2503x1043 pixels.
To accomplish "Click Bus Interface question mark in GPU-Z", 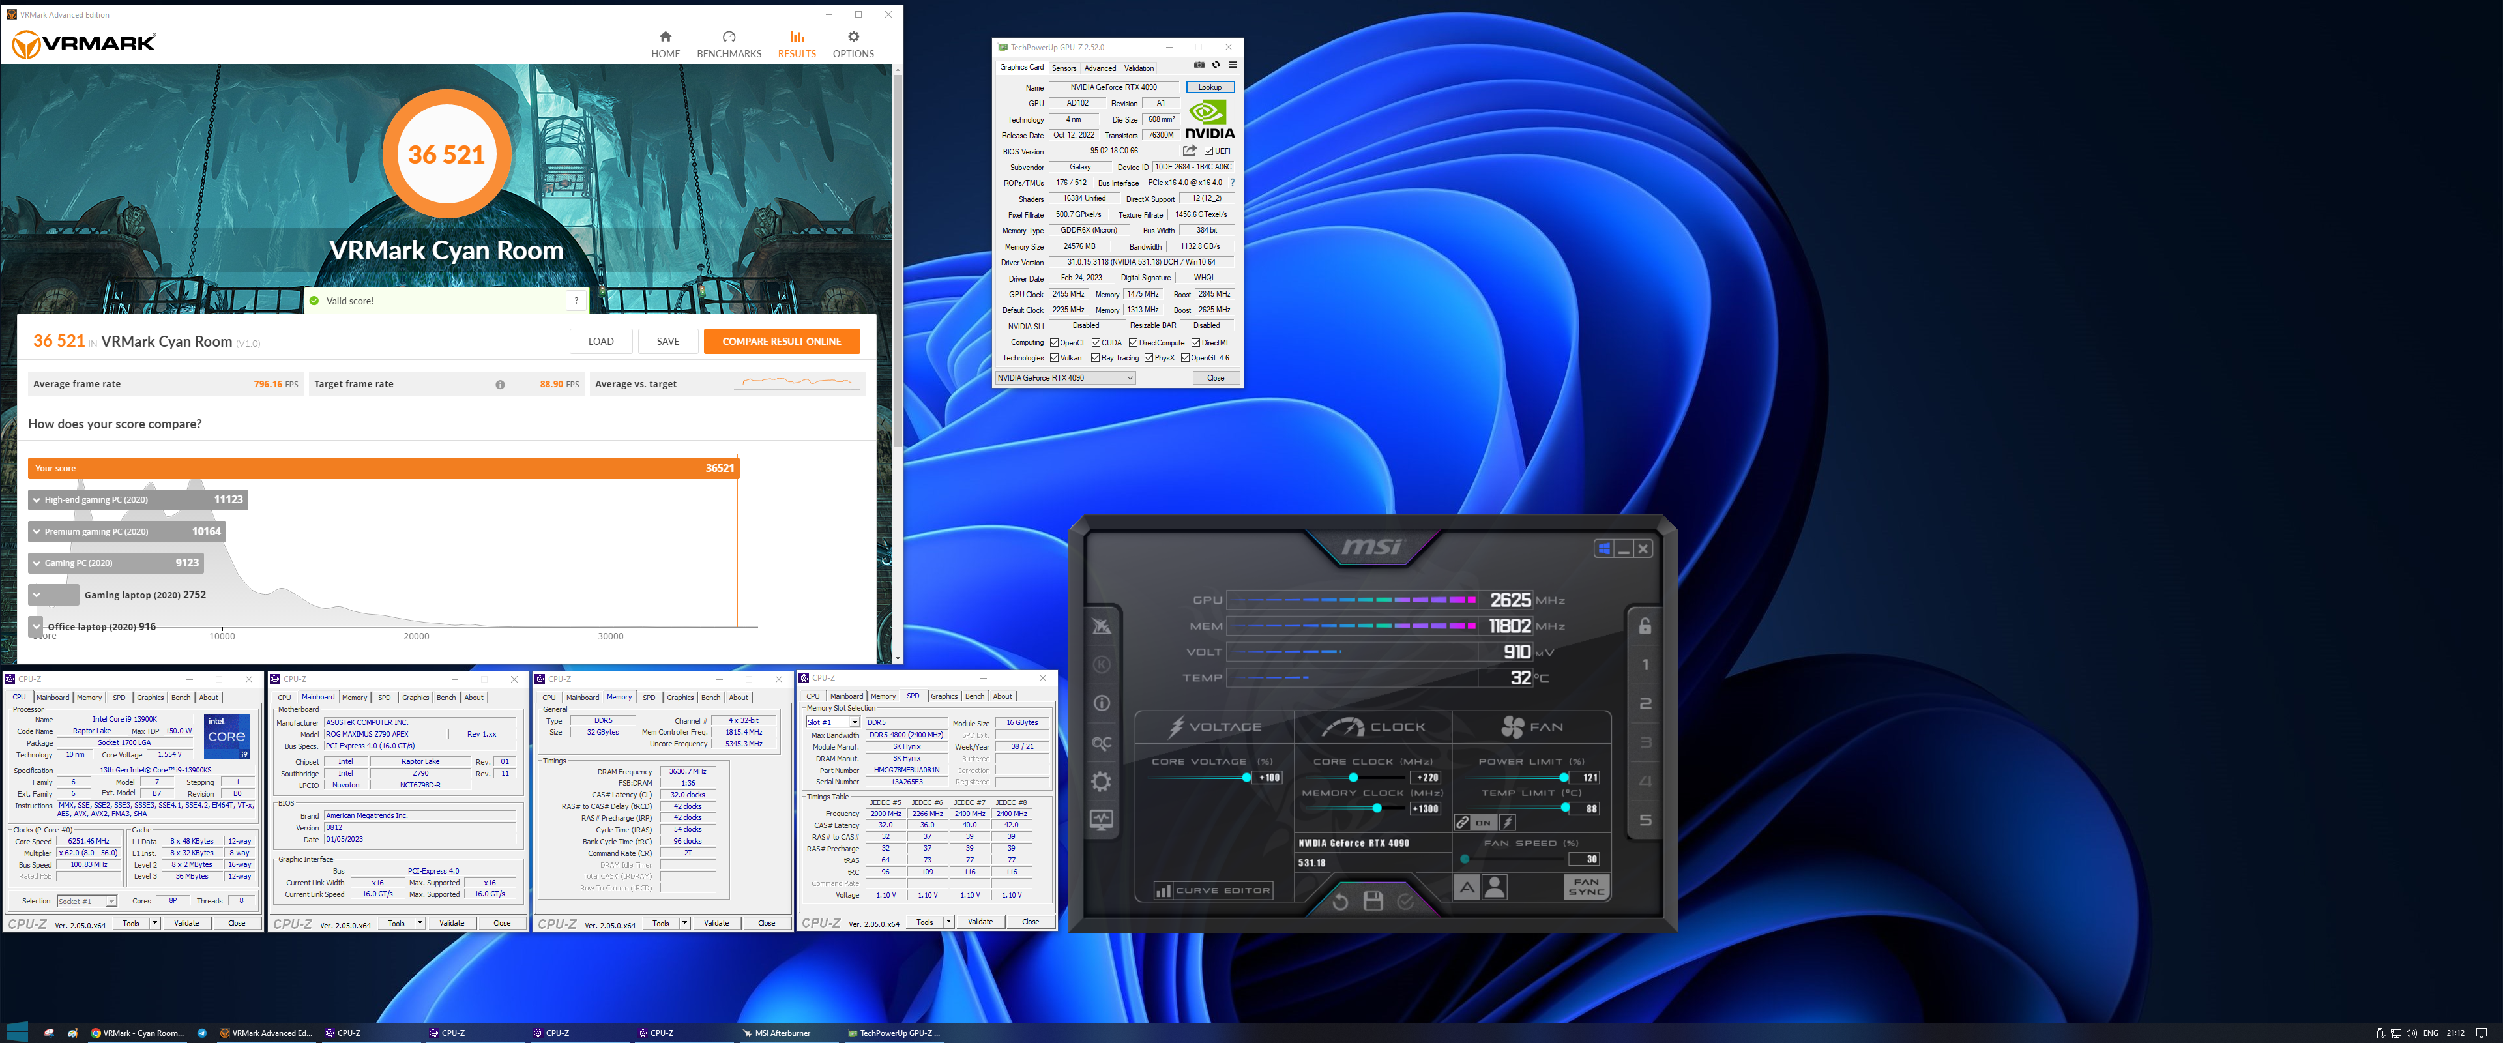I will (x=1232, y=183).
